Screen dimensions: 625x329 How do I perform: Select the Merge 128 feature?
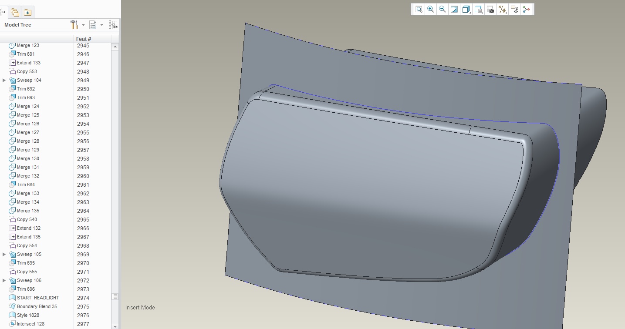[28, 141]
